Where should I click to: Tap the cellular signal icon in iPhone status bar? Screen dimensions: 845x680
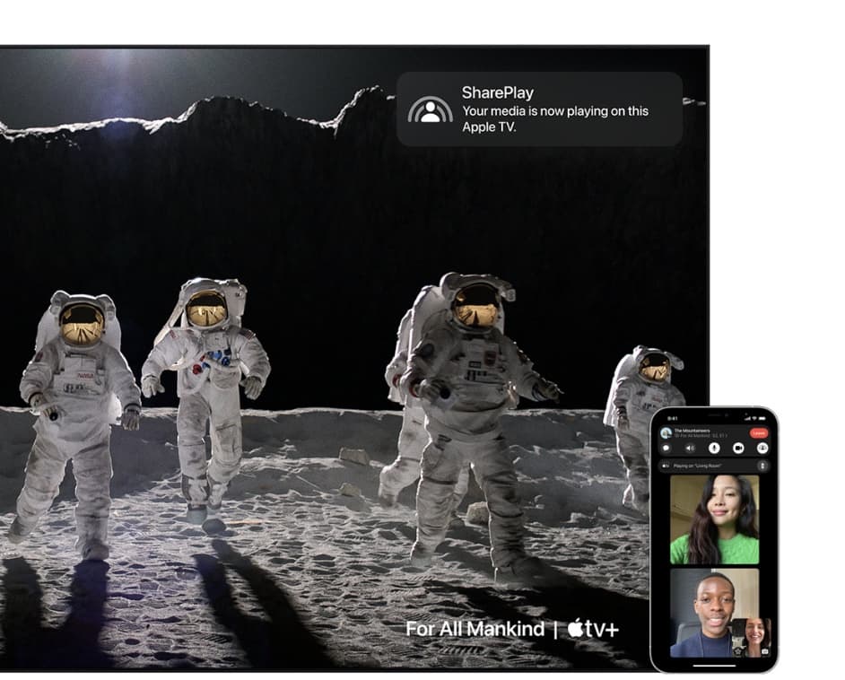coord(747,418)
